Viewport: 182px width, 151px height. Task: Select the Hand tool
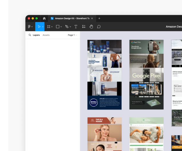(x=91, y=27)
